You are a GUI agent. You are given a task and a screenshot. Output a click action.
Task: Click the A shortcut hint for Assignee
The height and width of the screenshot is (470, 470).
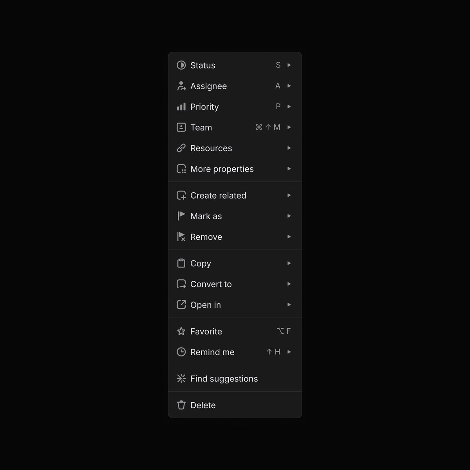pos(278,86)
